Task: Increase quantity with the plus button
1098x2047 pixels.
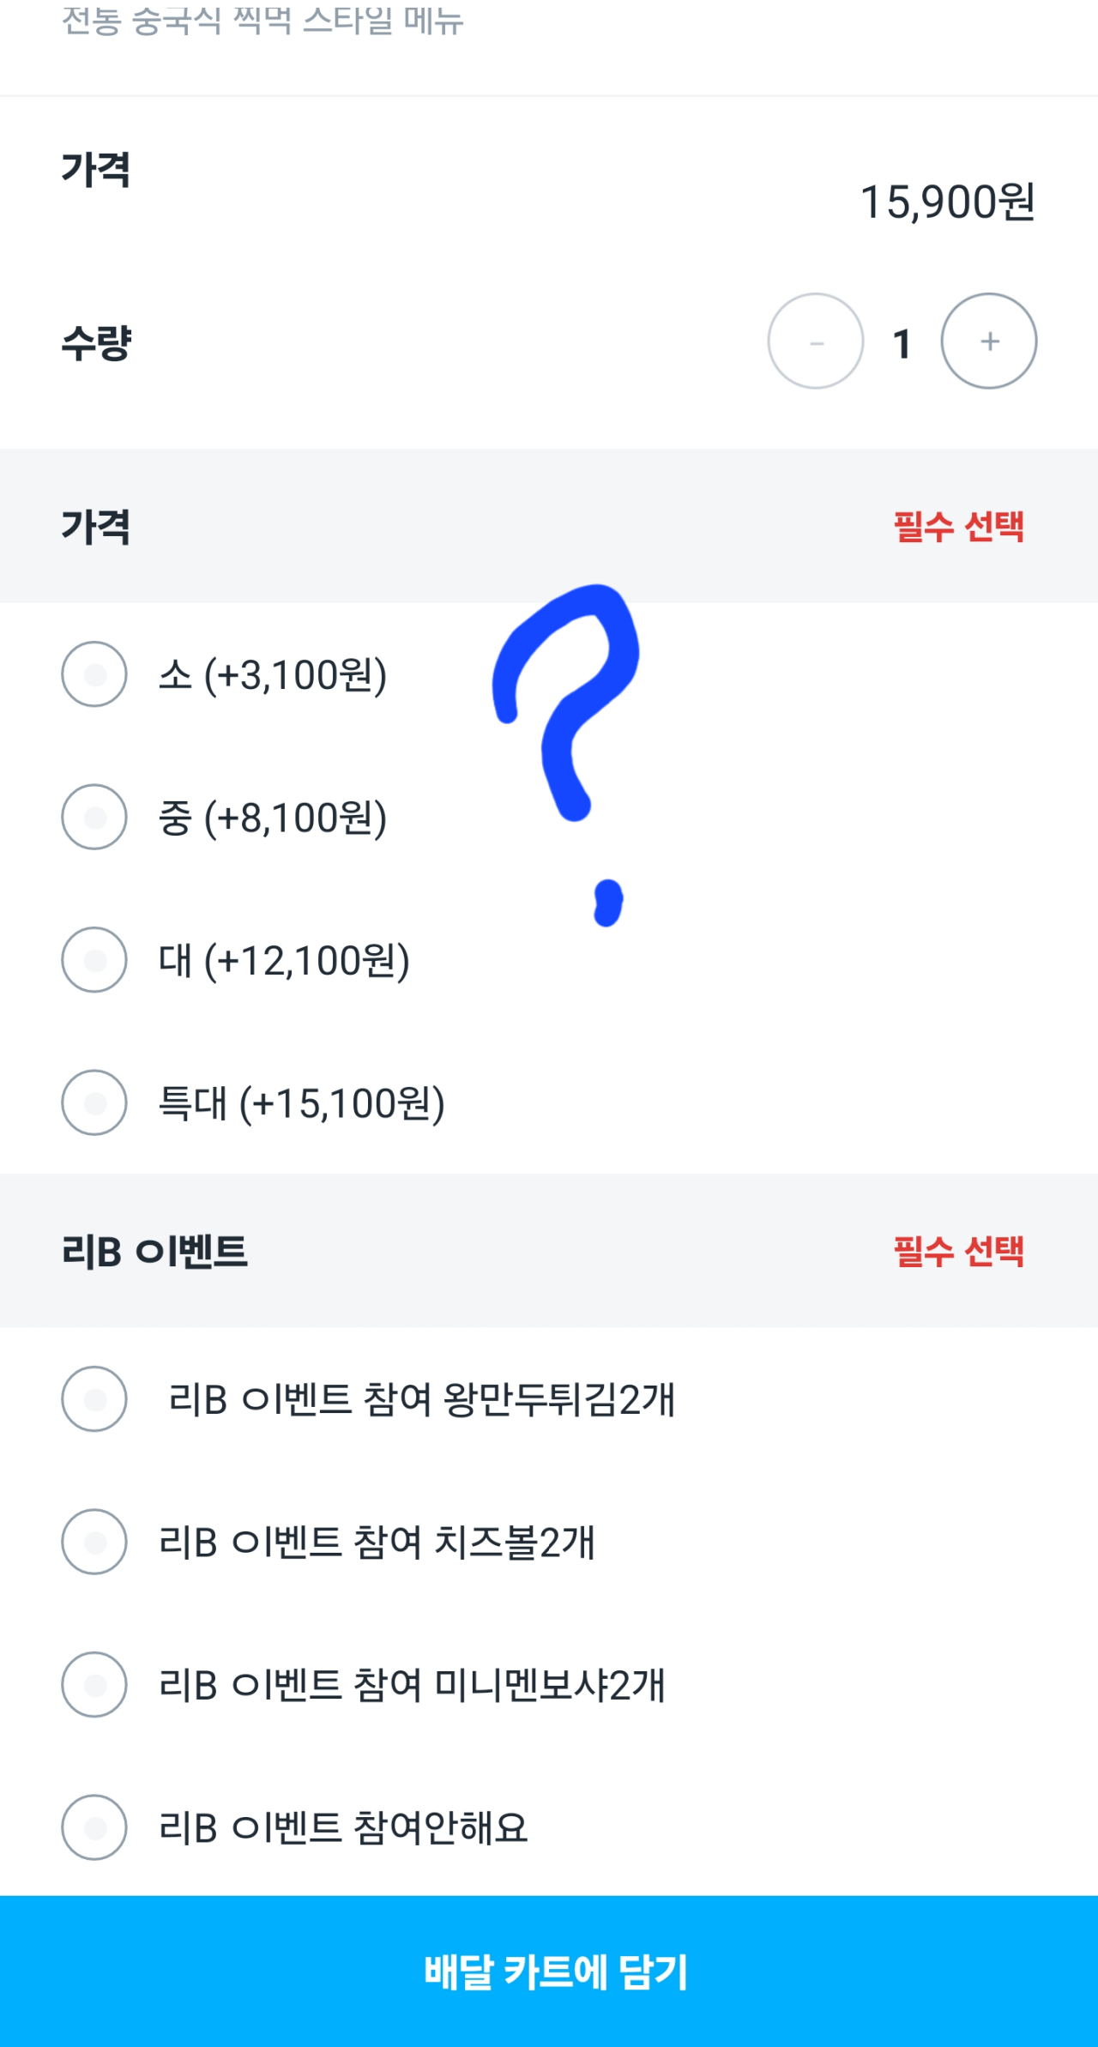Action: pyautogui.click(x=989, y=341)
